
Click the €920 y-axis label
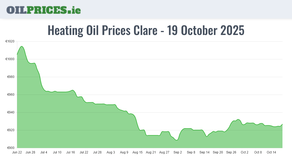11,130
